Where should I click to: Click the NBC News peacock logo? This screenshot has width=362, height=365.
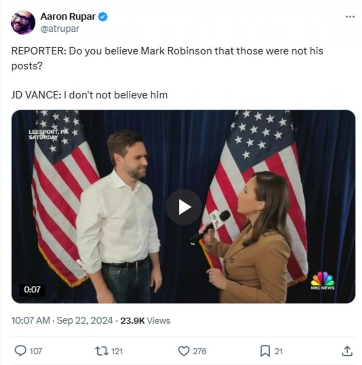[323, 281]
